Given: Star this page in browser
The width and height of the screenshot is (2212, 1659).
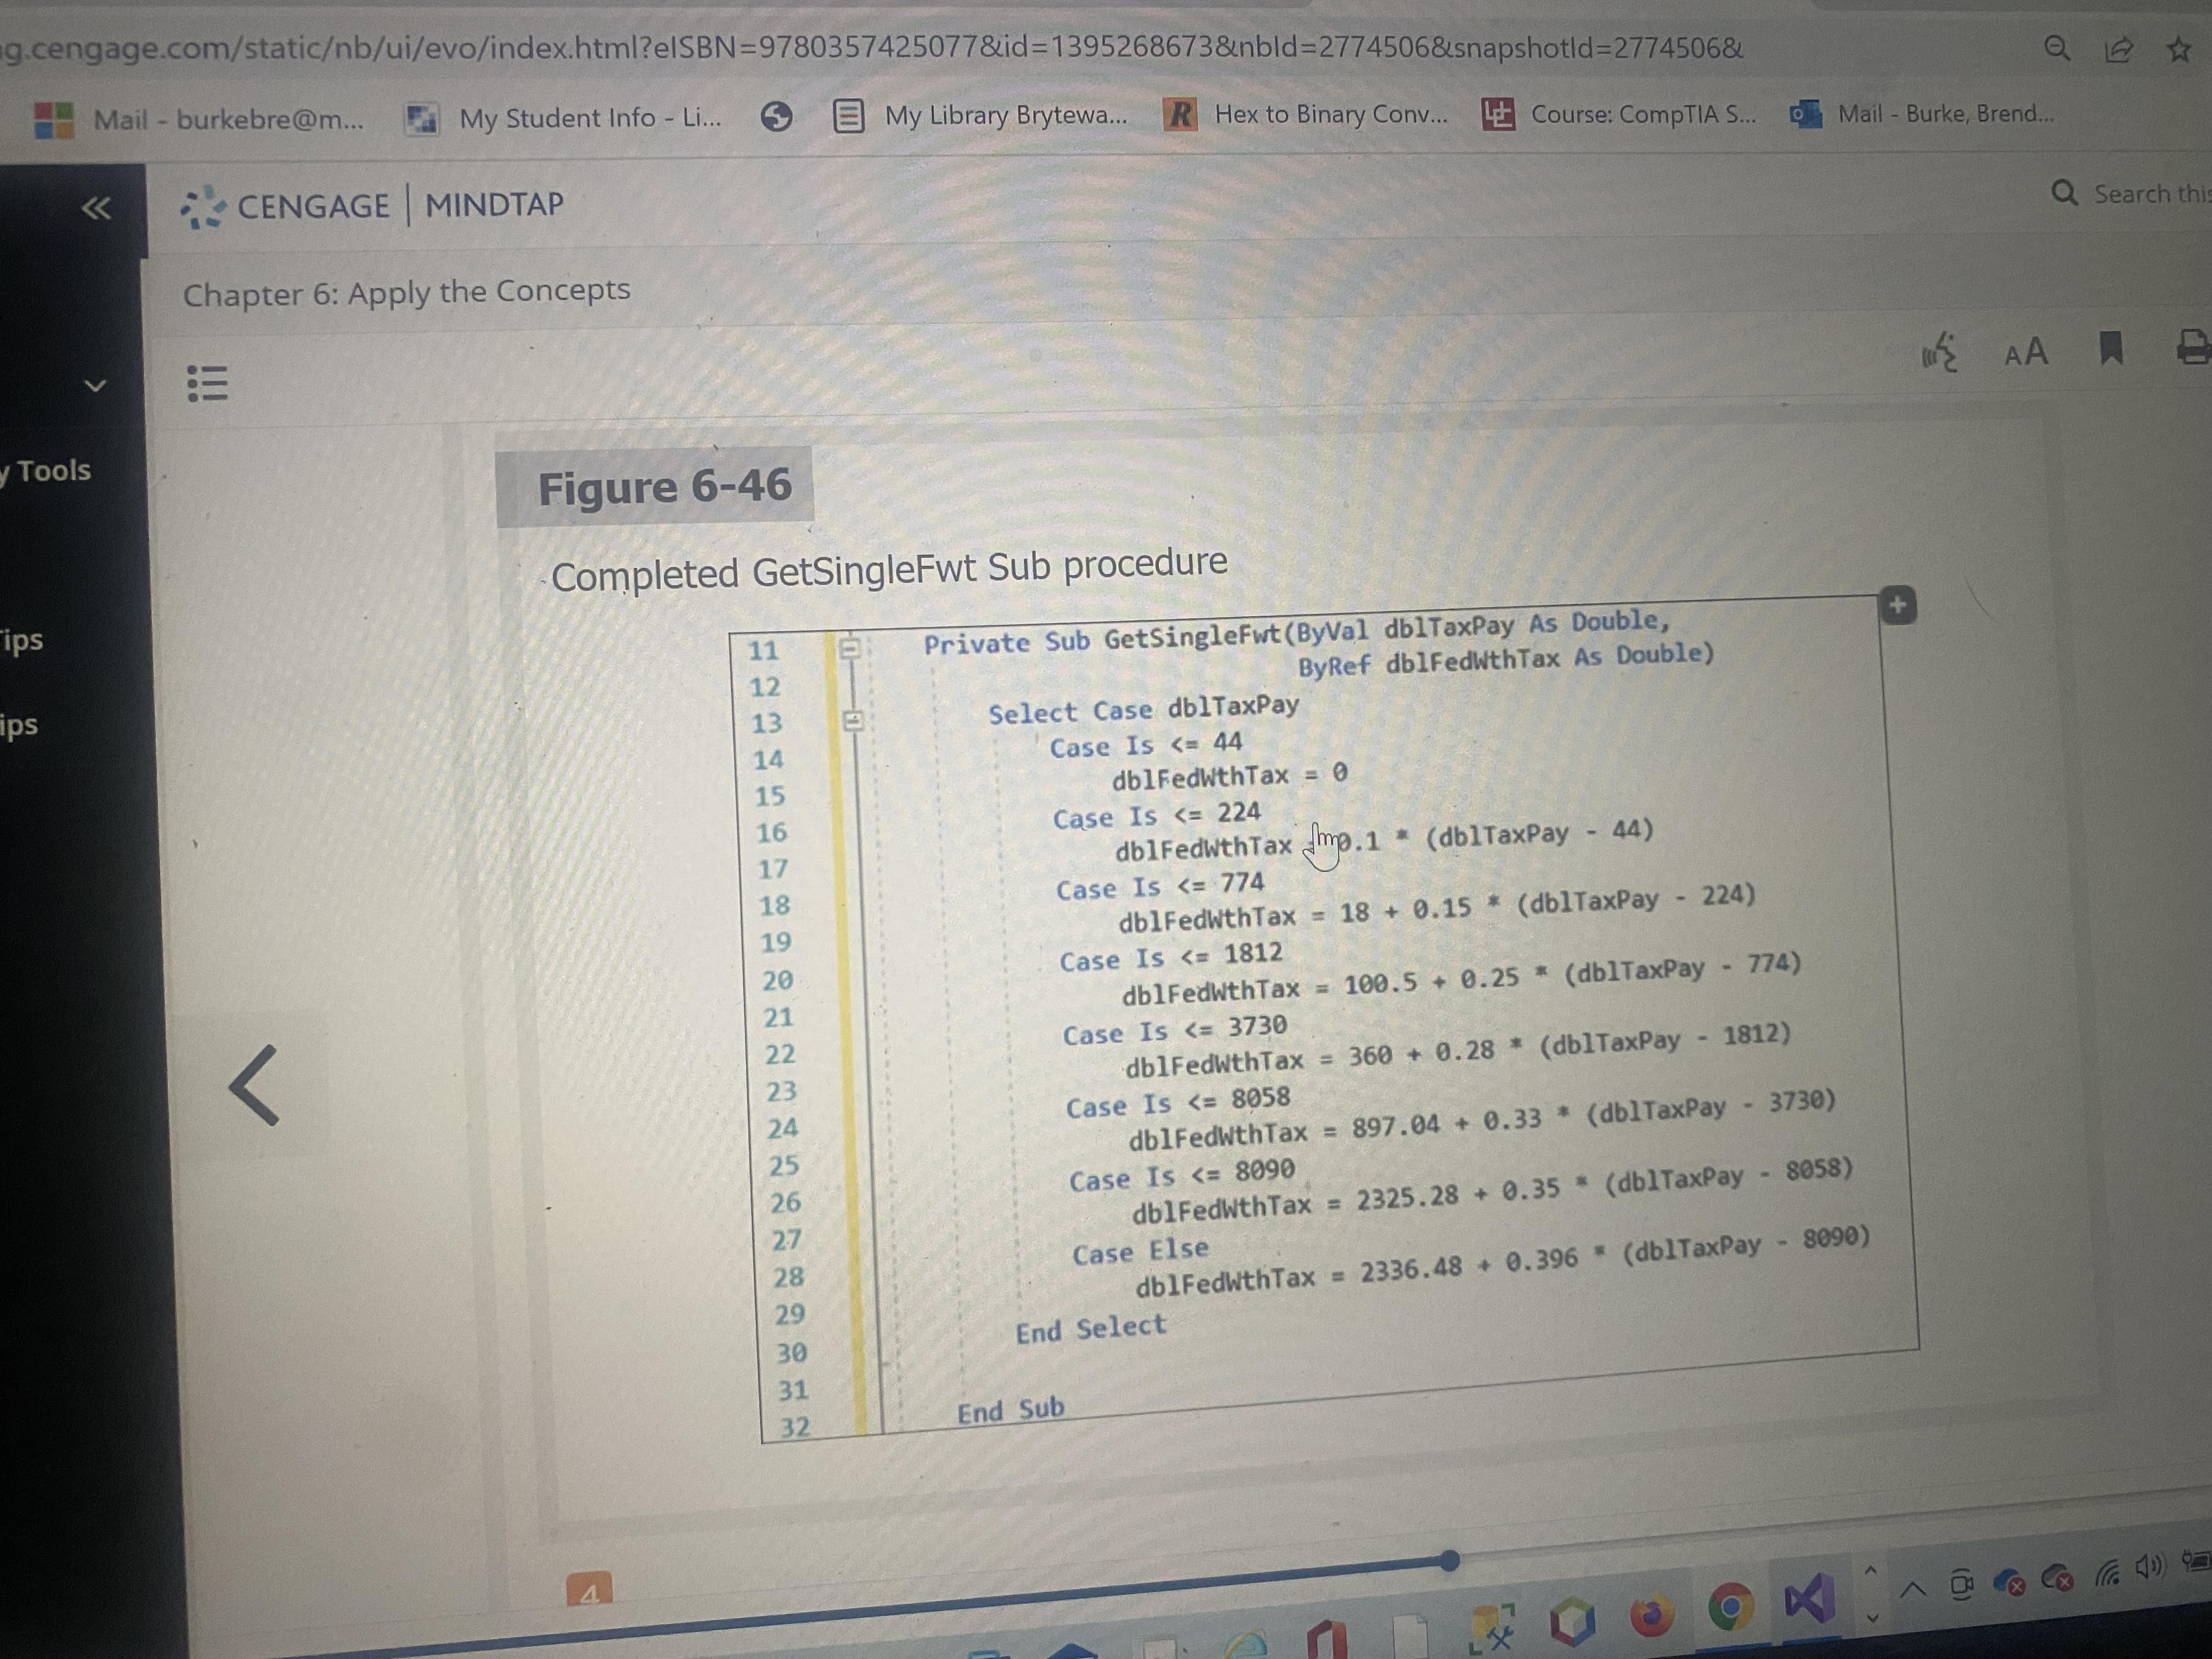Looking at the screenshot, I should [2179, 49].
